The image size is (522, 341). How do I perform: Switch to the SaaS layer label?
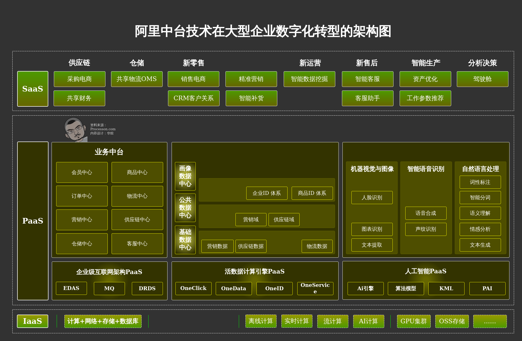[x=33, y=89]
